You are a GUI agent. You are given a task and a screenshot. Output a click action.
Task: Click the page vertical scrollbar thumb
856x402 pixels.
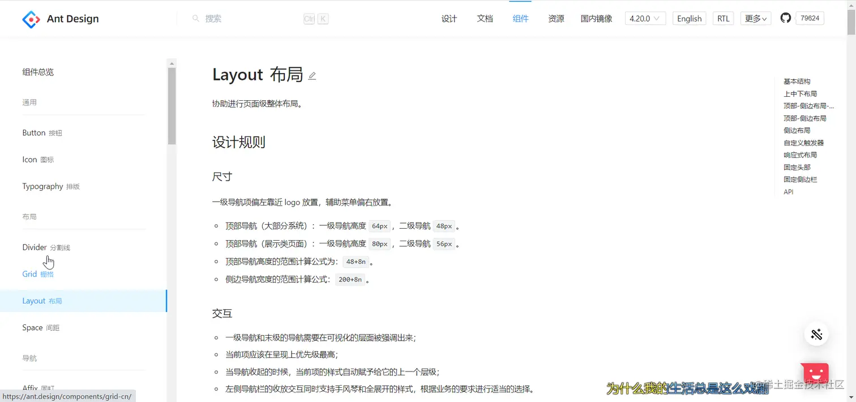851,23
